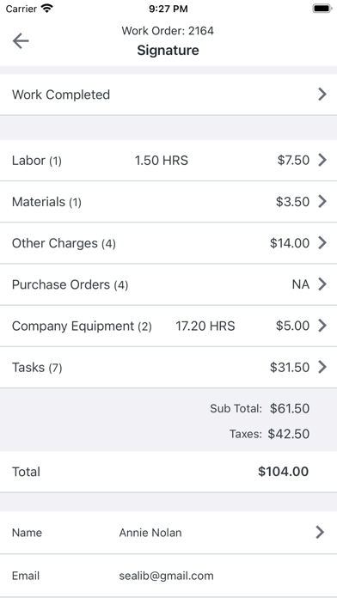
Task: Open Purchase Orders chevron arrow
Action: coord(322,284)
